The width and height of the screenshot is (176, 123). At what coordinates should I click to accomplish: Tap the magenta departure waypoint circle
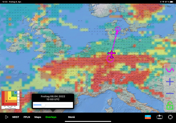coord(110,59)
